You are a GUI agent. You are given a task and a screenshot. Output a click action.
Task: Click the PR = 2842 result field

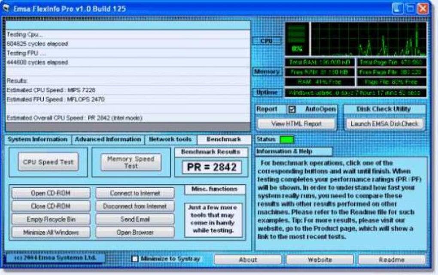(212, 167)
